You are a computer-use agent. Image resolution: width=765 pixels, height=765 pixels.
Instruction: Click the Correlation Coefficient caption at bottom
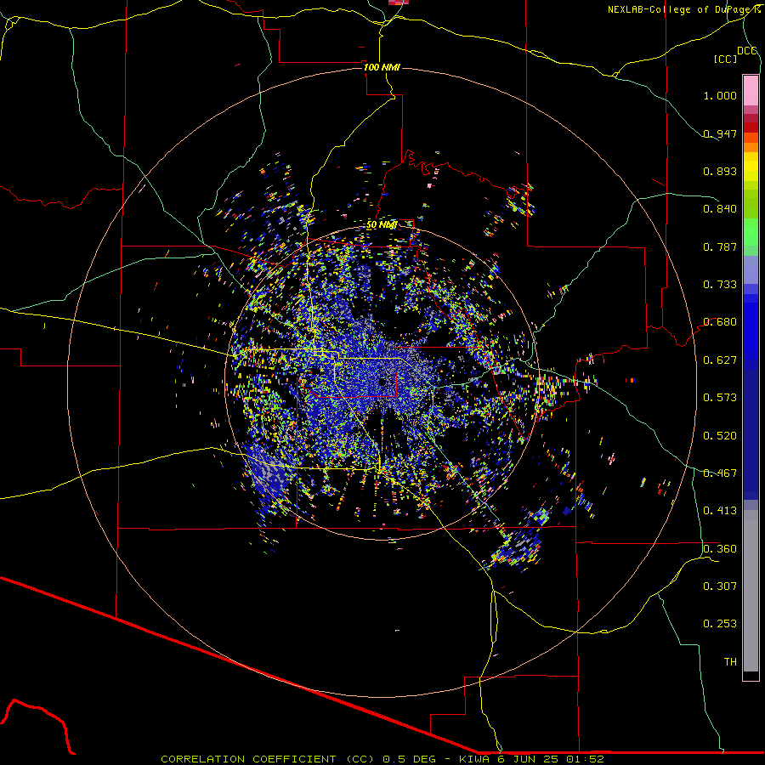[x=382, y=759]
